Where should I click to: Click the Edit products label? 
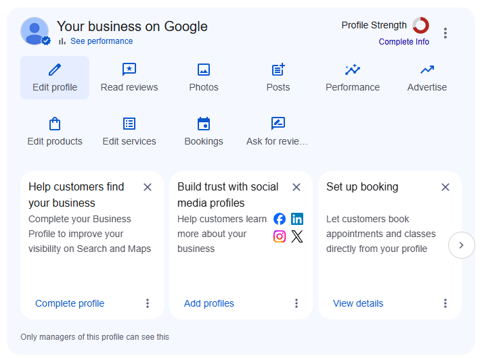[x=55, y=141]
